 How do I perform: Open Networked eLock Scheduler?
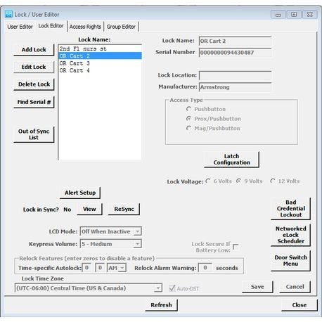[290, 235]
